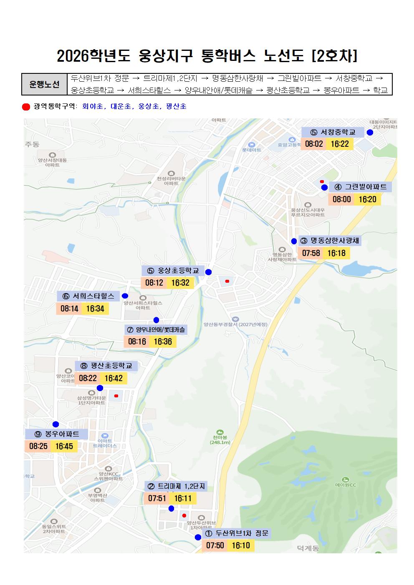Image resolution: width=414 pixels, height=585 pixels.
Task: Open the ① 두산위브1차 정문 stop label
Action: pos(237,532)
